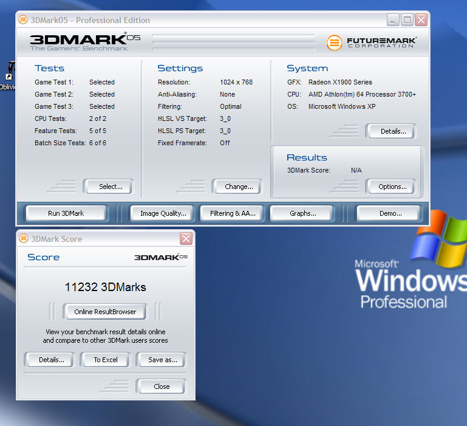Click Save as in Score window
467x426 pixels.
coord(162,360)
